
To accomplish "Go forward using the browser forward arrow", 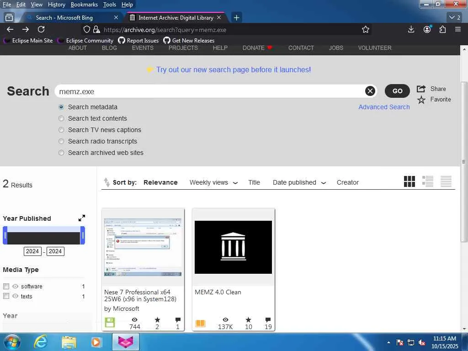I will coord(26,29).
